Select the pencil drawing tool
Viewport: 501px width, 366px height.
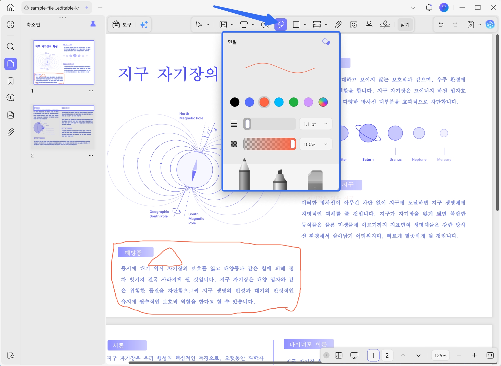tap(281, 25)
